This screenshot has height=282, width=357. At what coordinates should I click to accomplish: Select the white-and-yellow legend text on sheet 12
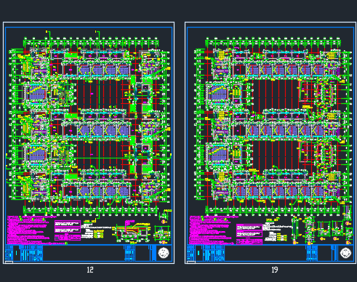point(93,230)
